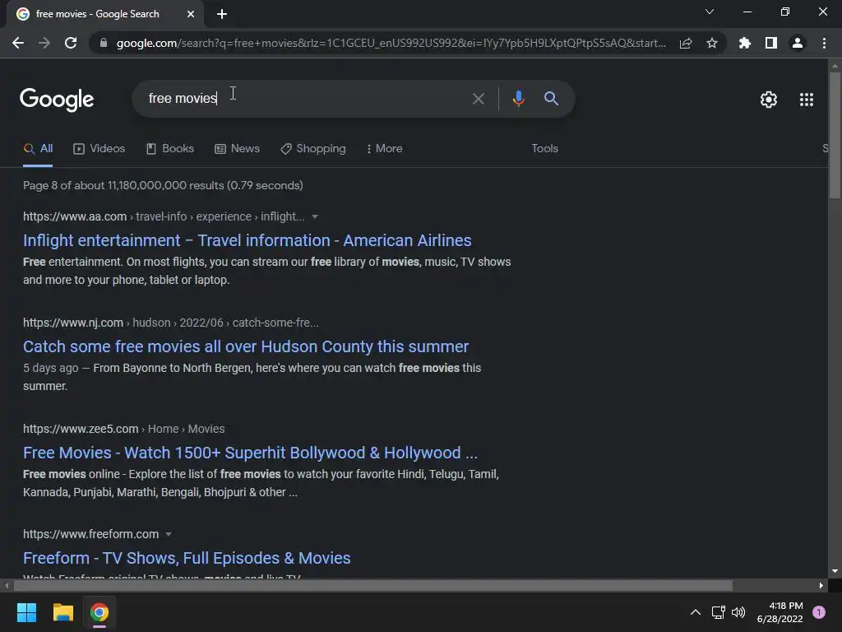Open Freeform TV Shows result link
Viewport: 842px width, 632px height.
(x=187, y=558)
